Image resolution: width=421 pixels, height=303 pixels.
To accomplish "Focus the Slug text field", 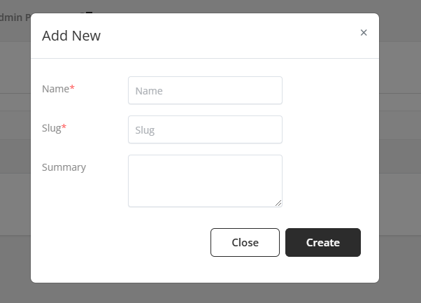I will pos(205,129).
